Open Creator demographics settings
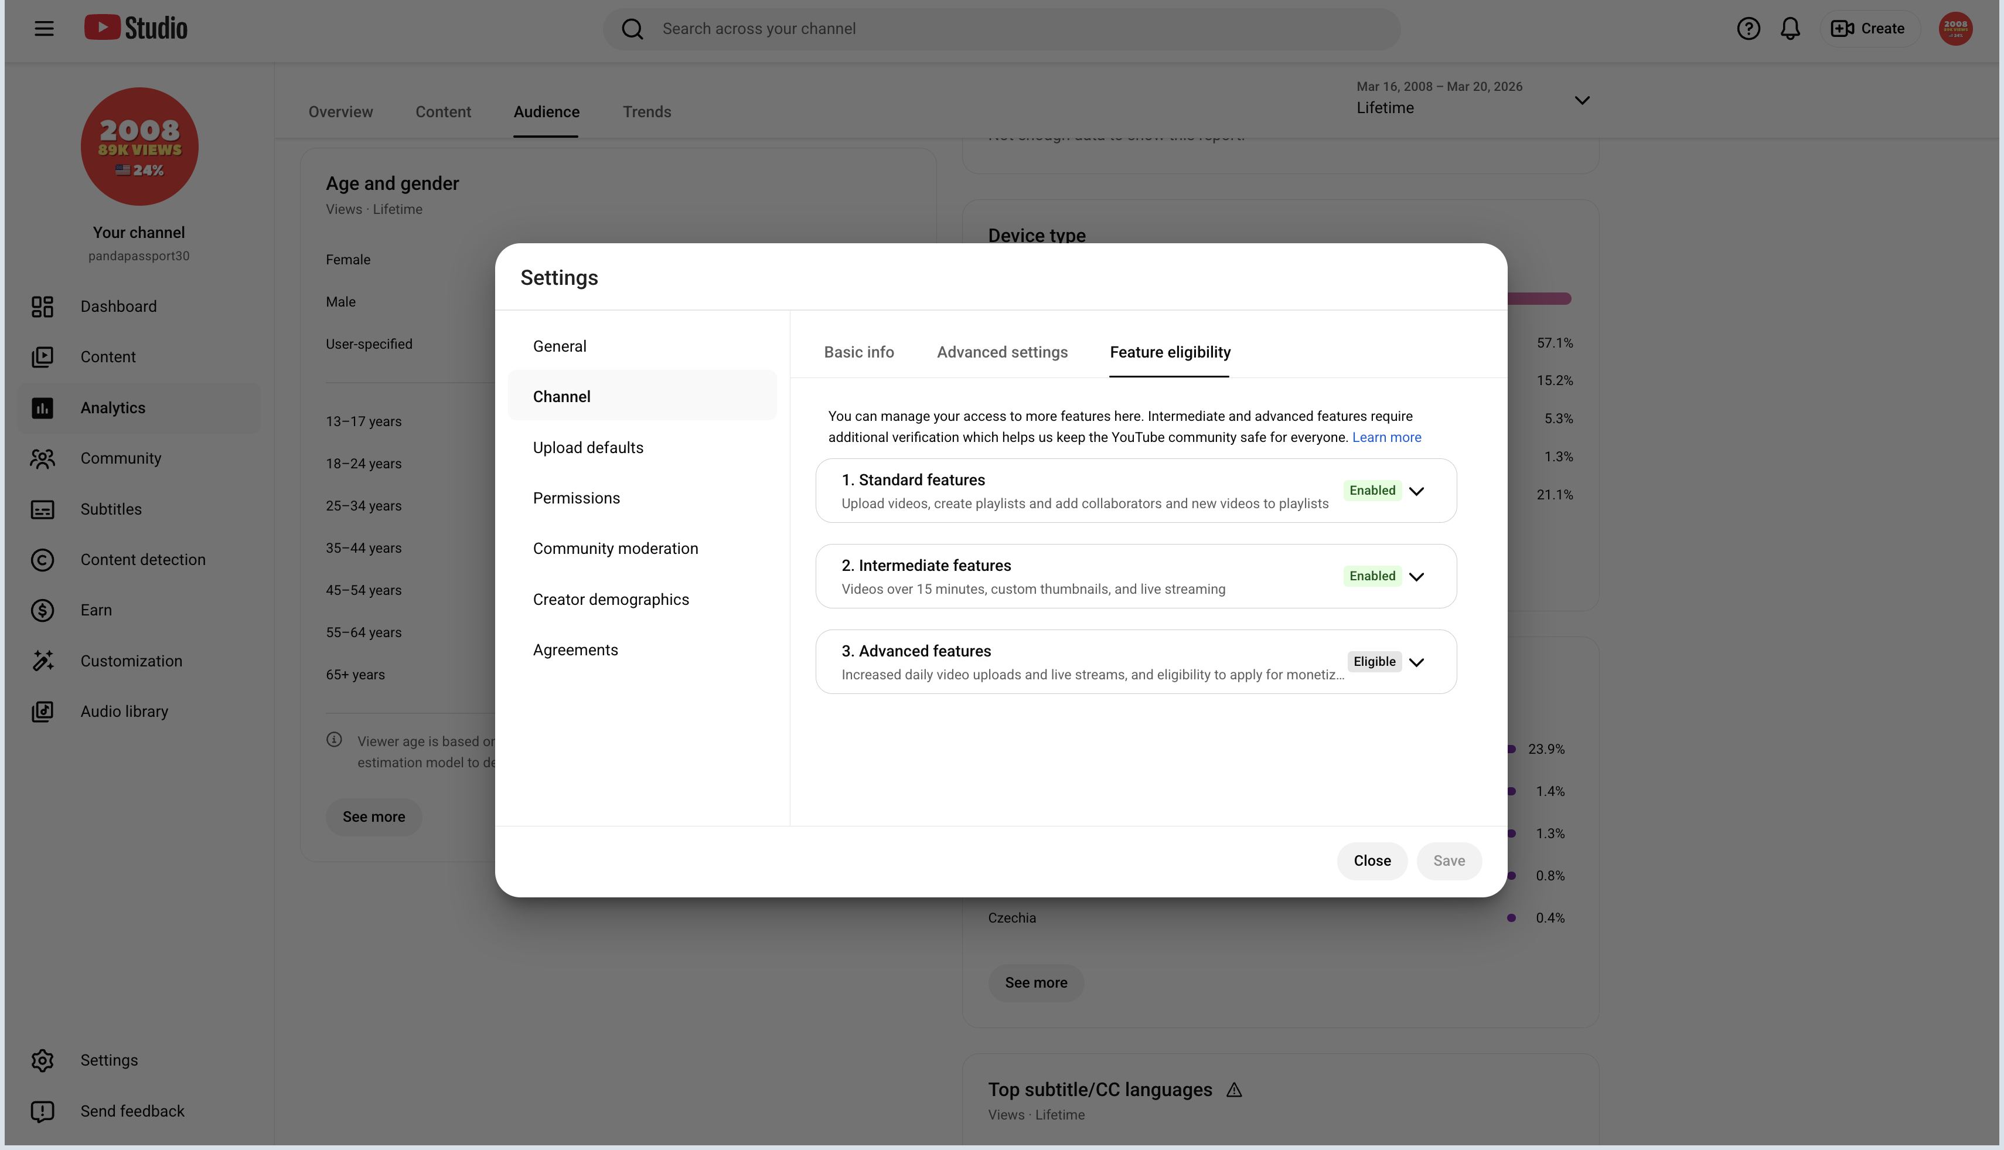Viewport: 2004px width, 1150px height. pos(642,600)
